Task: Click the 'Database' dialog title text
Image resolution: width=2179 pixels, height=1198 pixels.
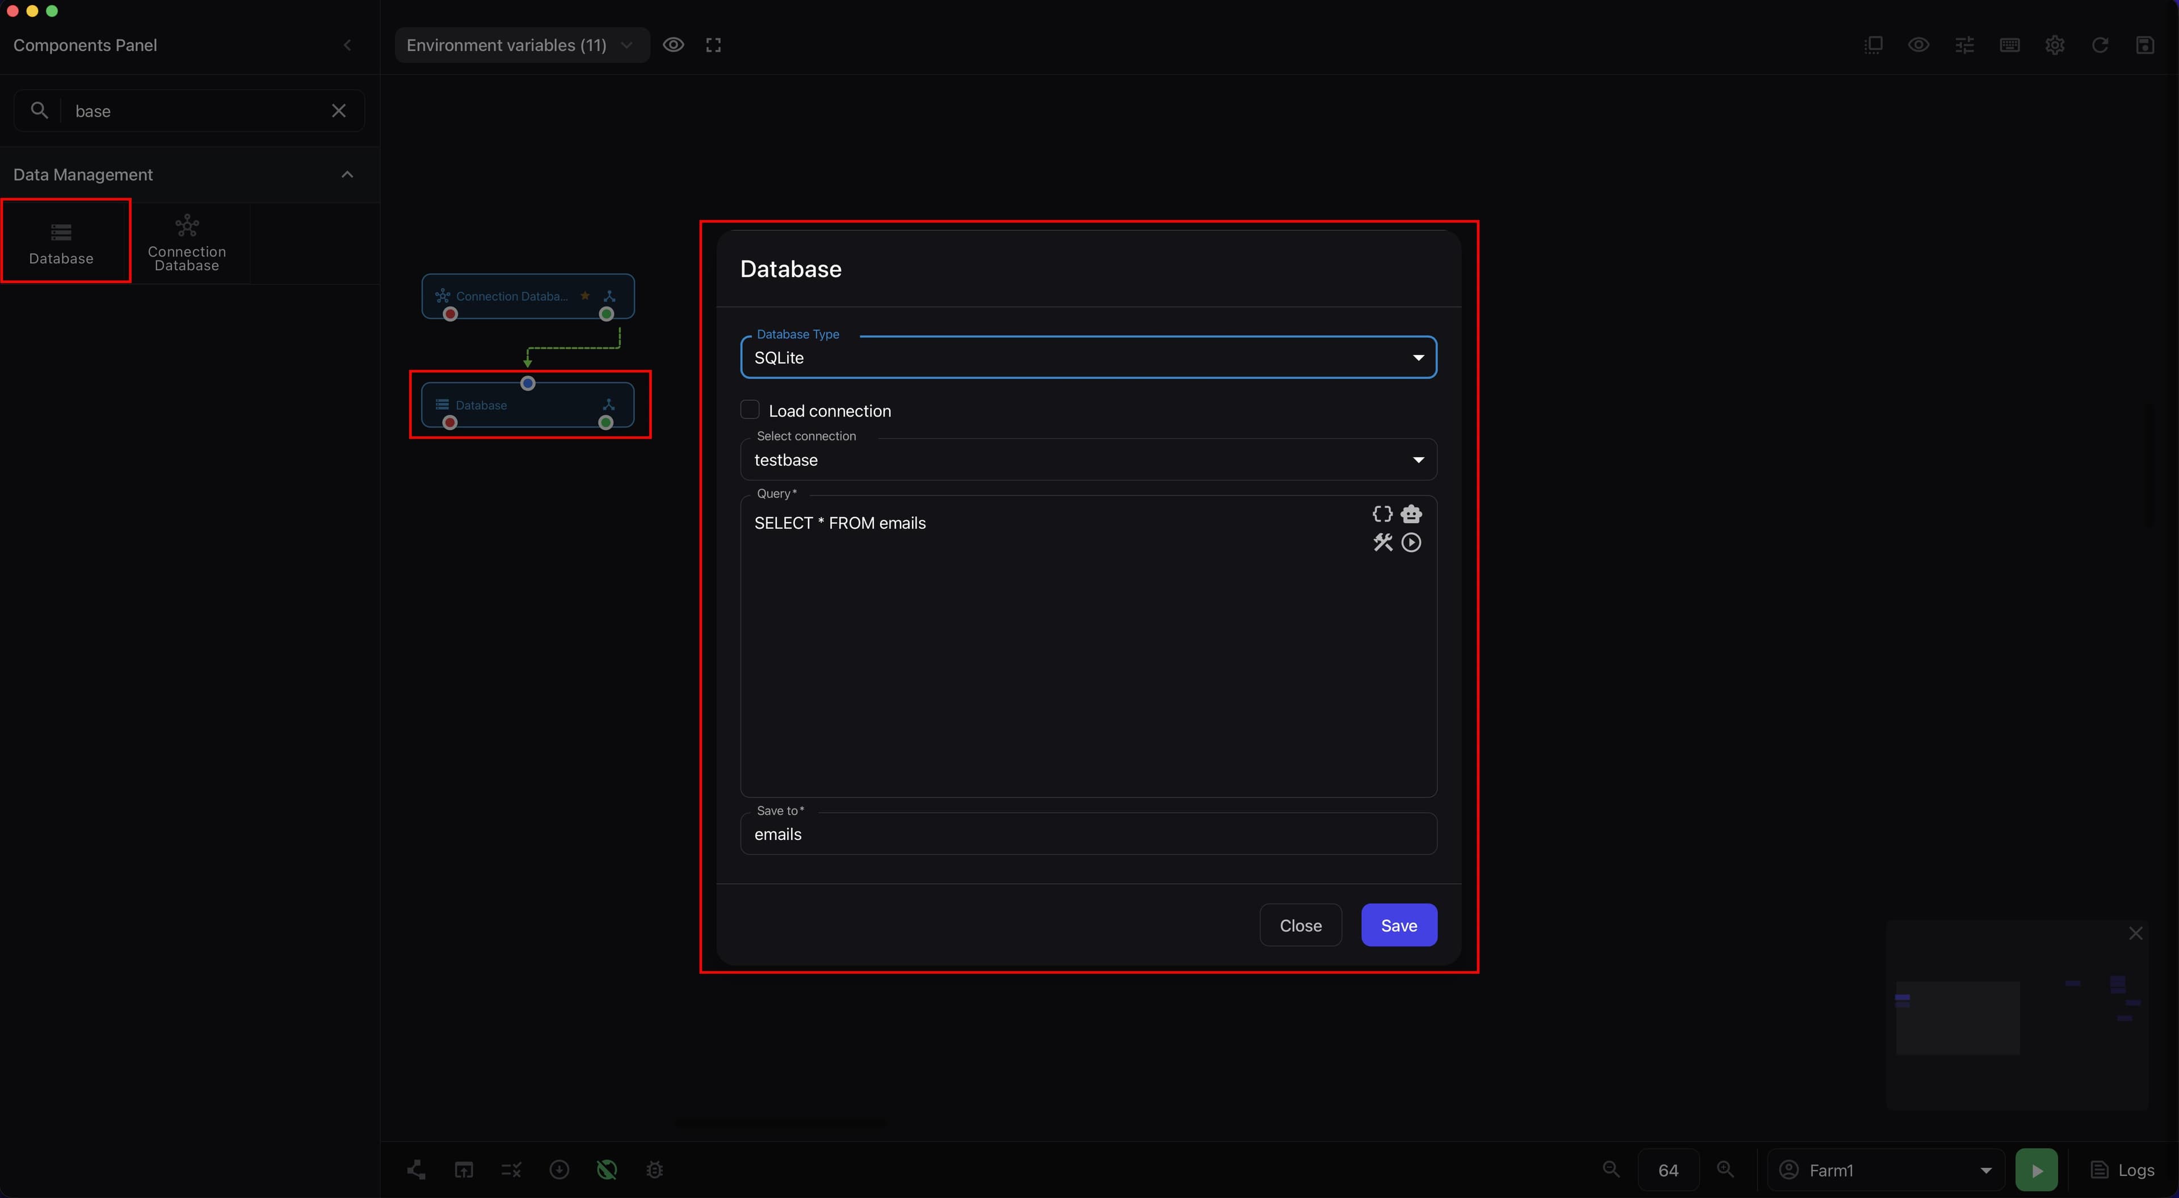Action: [790, 268]
